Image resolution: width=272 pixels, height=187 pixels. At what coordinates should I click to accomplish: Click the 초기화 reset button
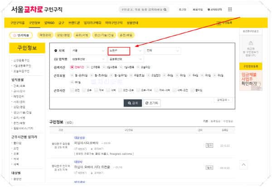pyautogui.click(x=152, y=103)
